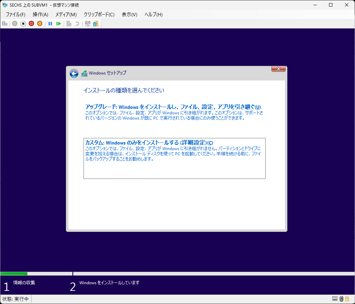Click the Windows セットアップ title icon
The image size is (355, 304).
[84, 73]
